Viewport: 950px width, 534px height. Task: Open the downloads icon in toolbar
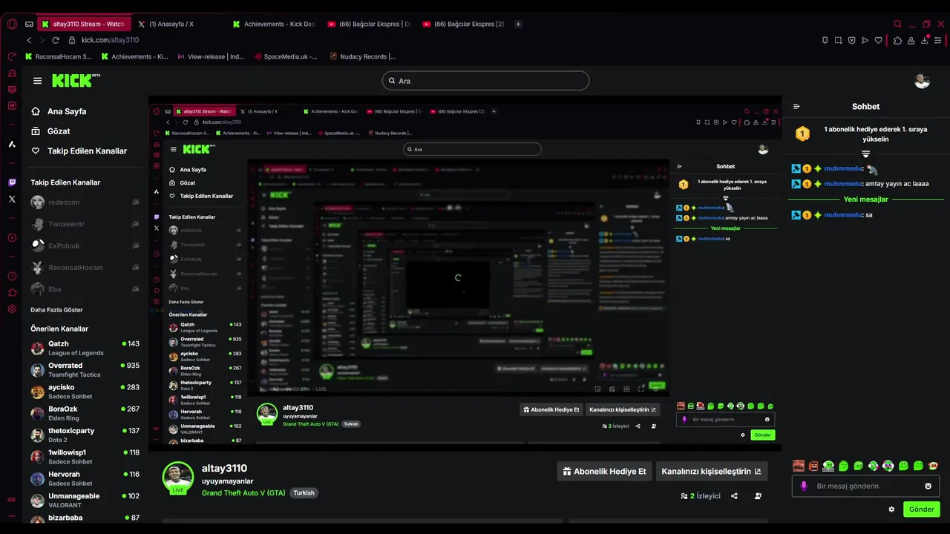click(x=924, y=40)
